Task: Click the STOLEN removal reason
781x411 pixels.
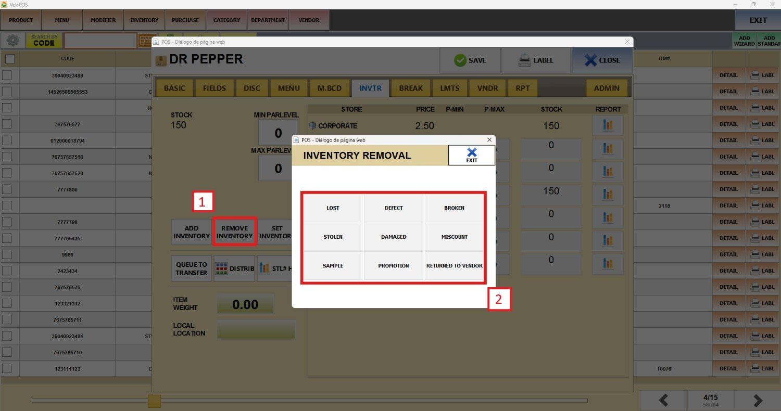Action: coord(333,237)
